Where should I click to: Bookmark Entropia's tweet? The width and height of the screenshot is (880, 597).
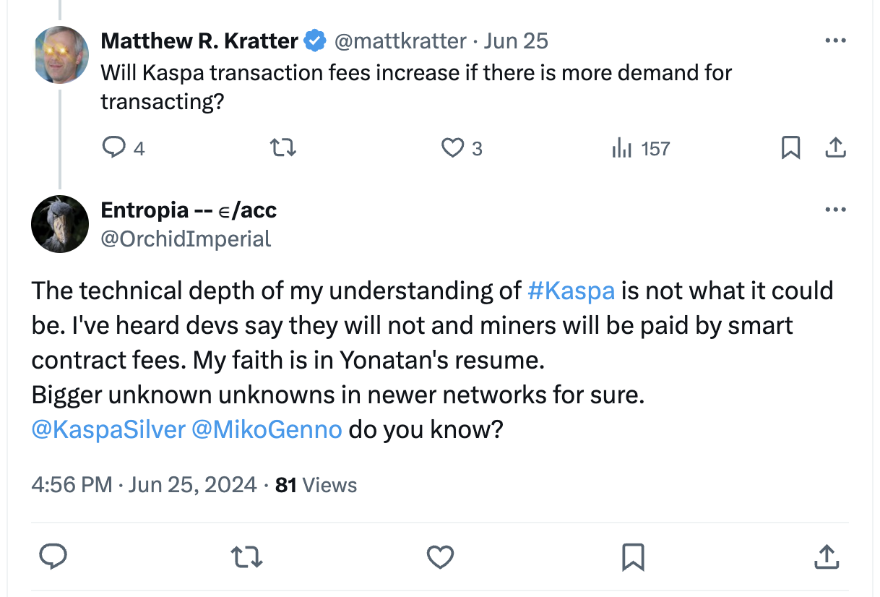coord(633,557)
